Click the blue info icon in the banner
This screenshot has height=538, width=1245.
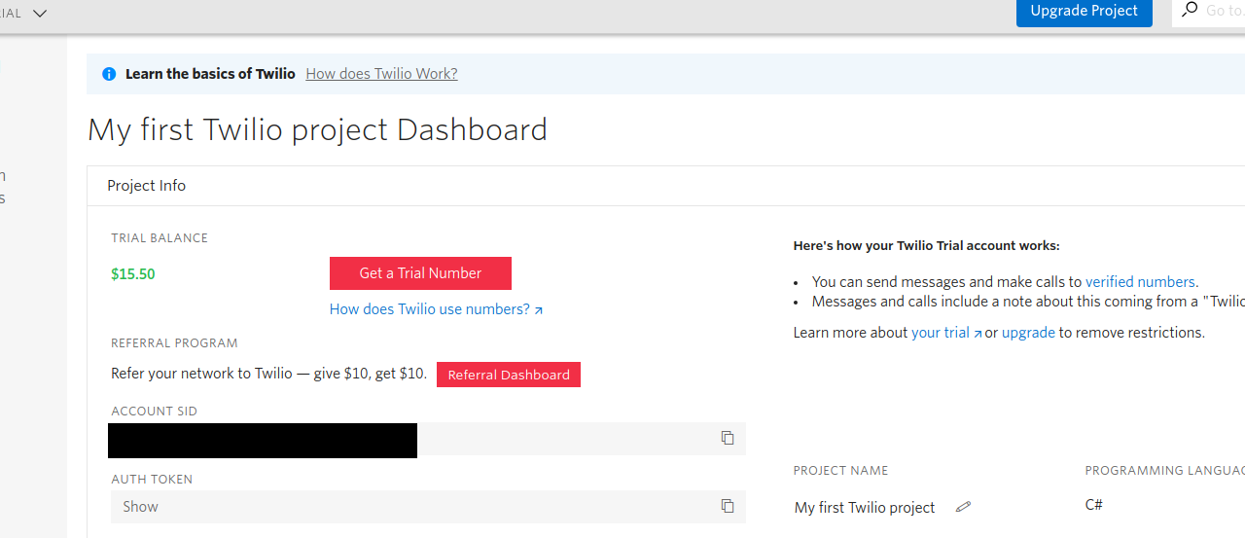click(x=109, y=74)
